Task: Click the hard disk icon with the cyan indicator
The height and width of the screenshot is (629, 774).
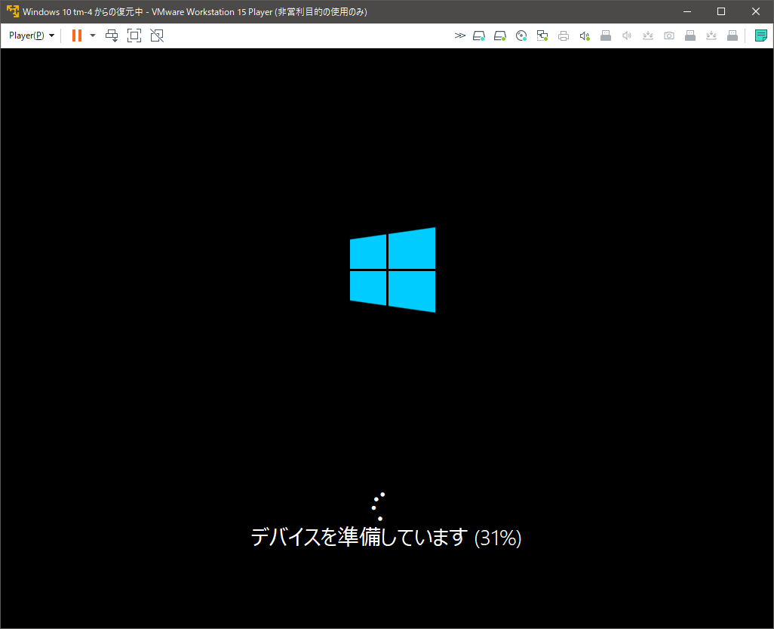Action: tap(479, 35)
